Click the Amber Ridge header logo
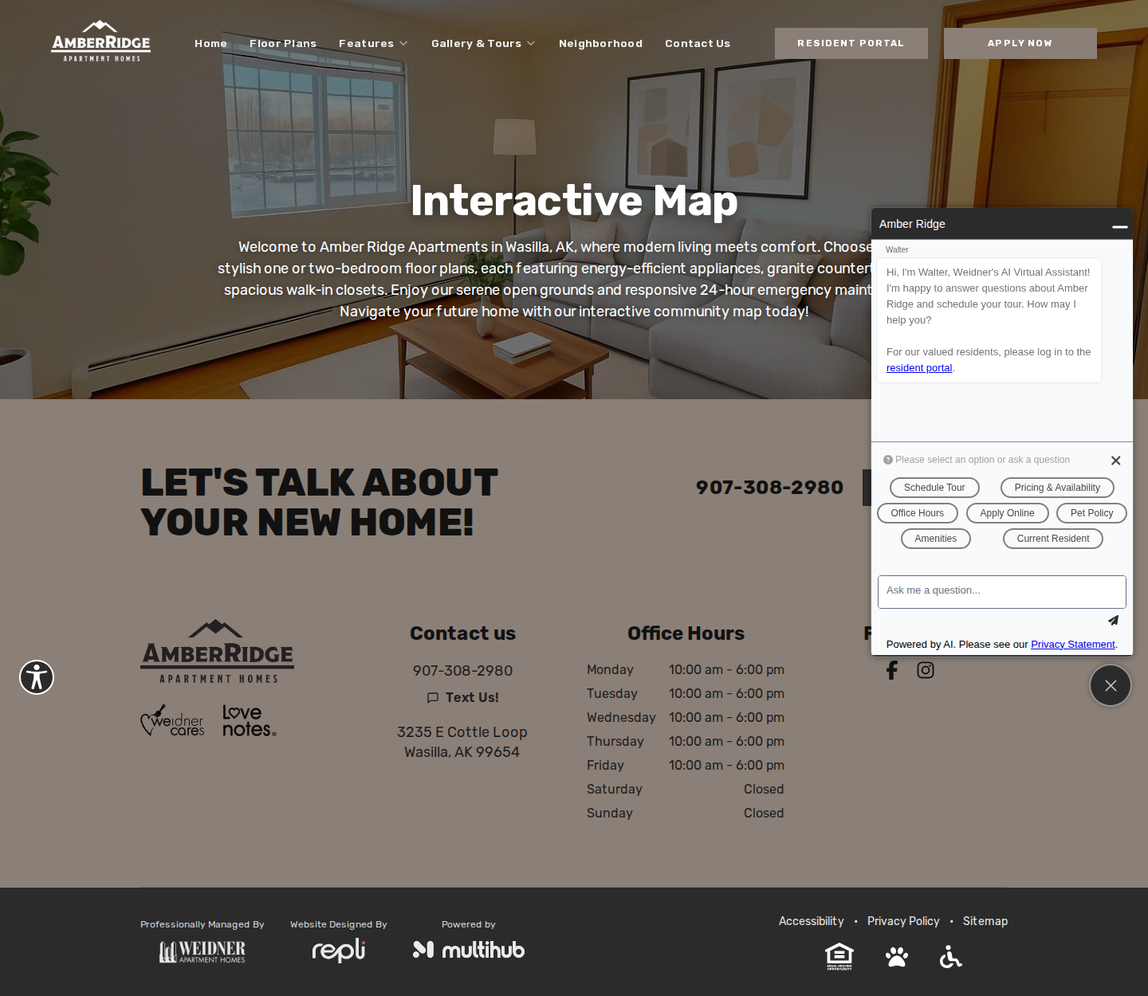 [101, 41]
